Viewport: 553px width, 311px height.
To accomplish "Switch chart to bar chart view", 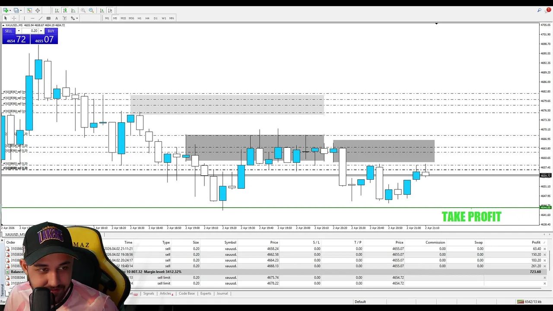I will tap(57, 10).
